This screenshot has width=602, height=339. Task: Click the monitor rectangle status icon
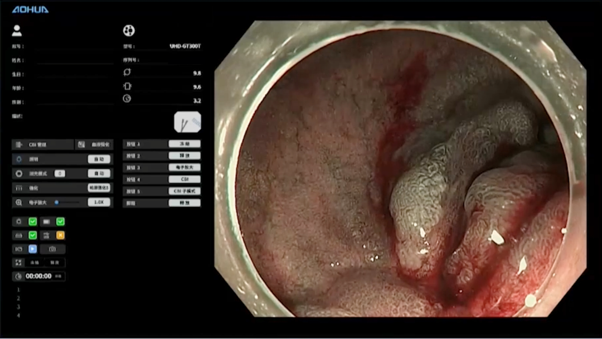point(46,221)
